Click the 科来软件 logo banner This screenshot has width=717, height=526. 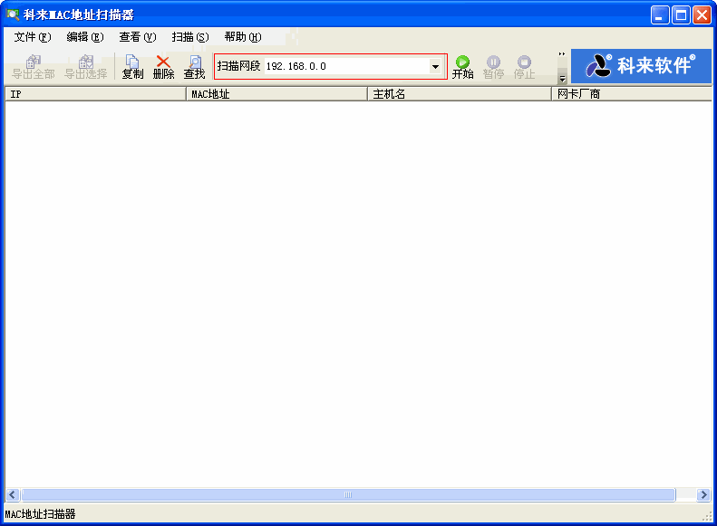(641, 66)
